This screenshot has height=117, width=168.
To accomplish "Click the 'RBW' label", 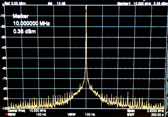I will point(12,114).
